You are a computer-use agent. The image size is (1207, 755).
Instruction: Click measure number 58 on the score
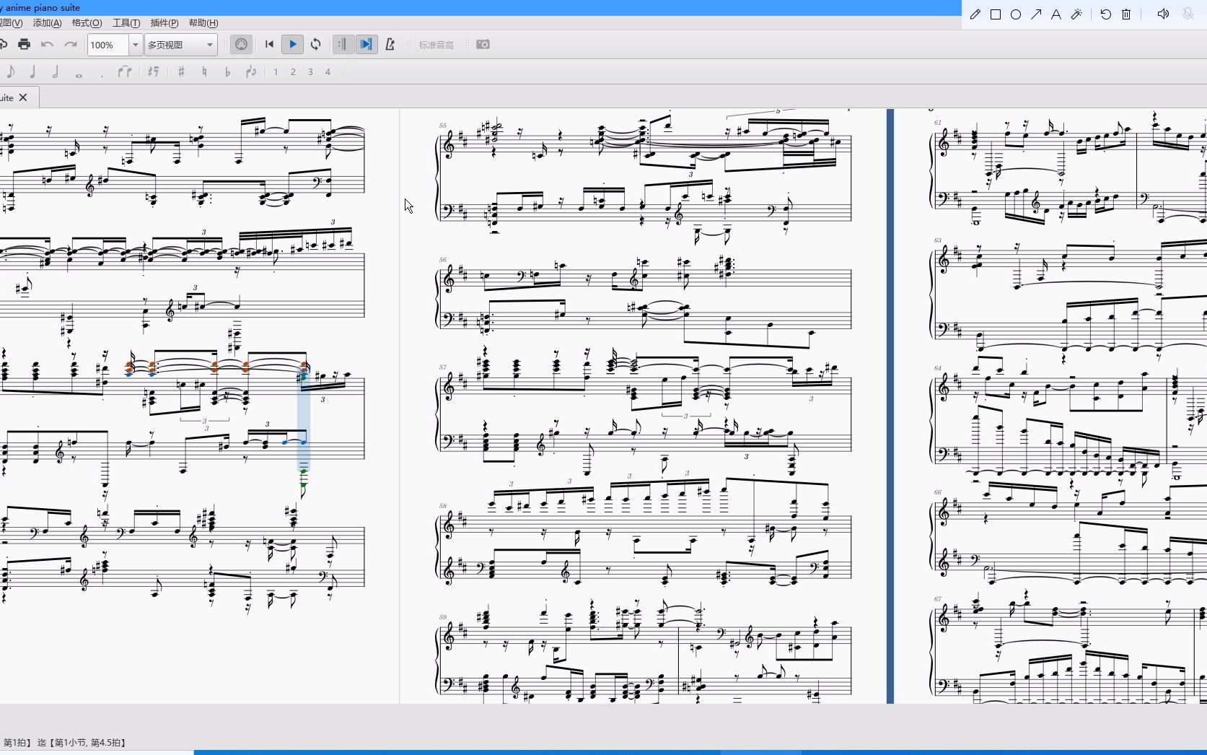coord(443,506)
